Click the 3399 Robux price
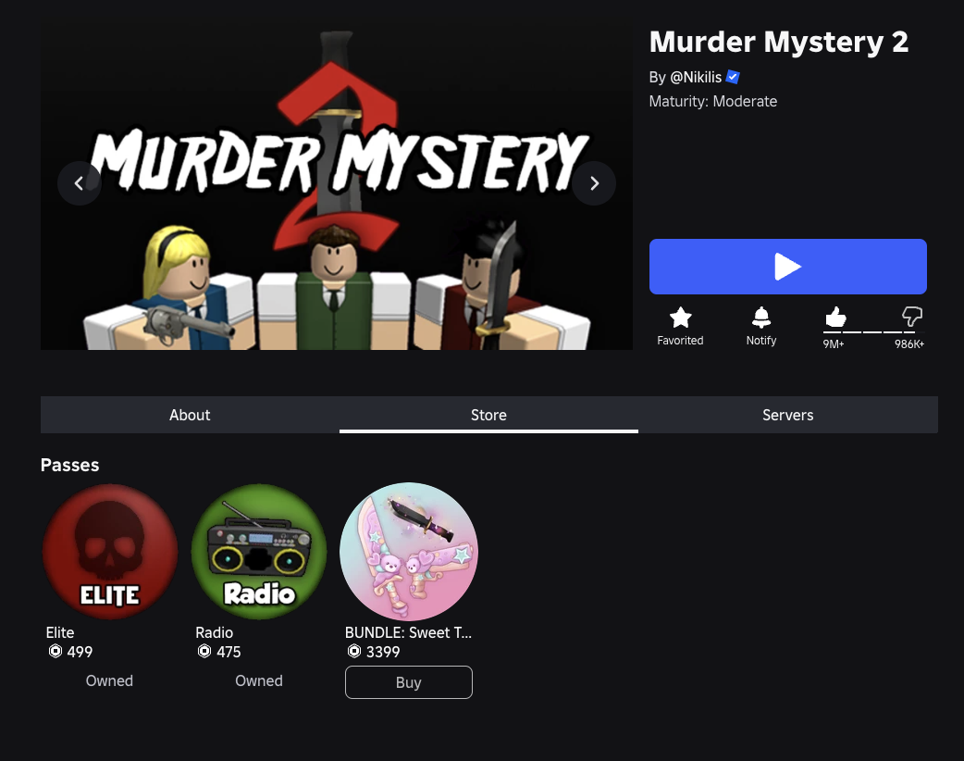Image resolution: width=964 pixels, height=761 pixels. (x=383, y=652)
